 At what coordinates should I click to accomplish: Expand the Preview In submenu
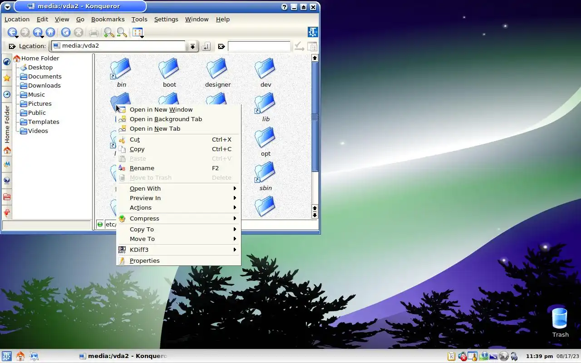pyautogui.click(x=178, y=198)
